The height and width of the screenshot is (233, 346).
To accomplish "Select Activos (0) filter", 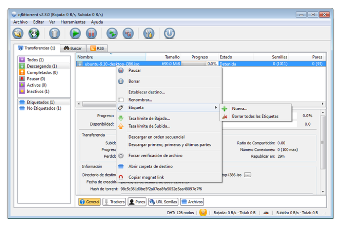I will [44, 85].
